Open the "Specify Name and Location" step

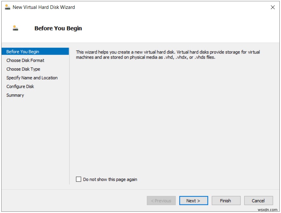tap(32, 78)
